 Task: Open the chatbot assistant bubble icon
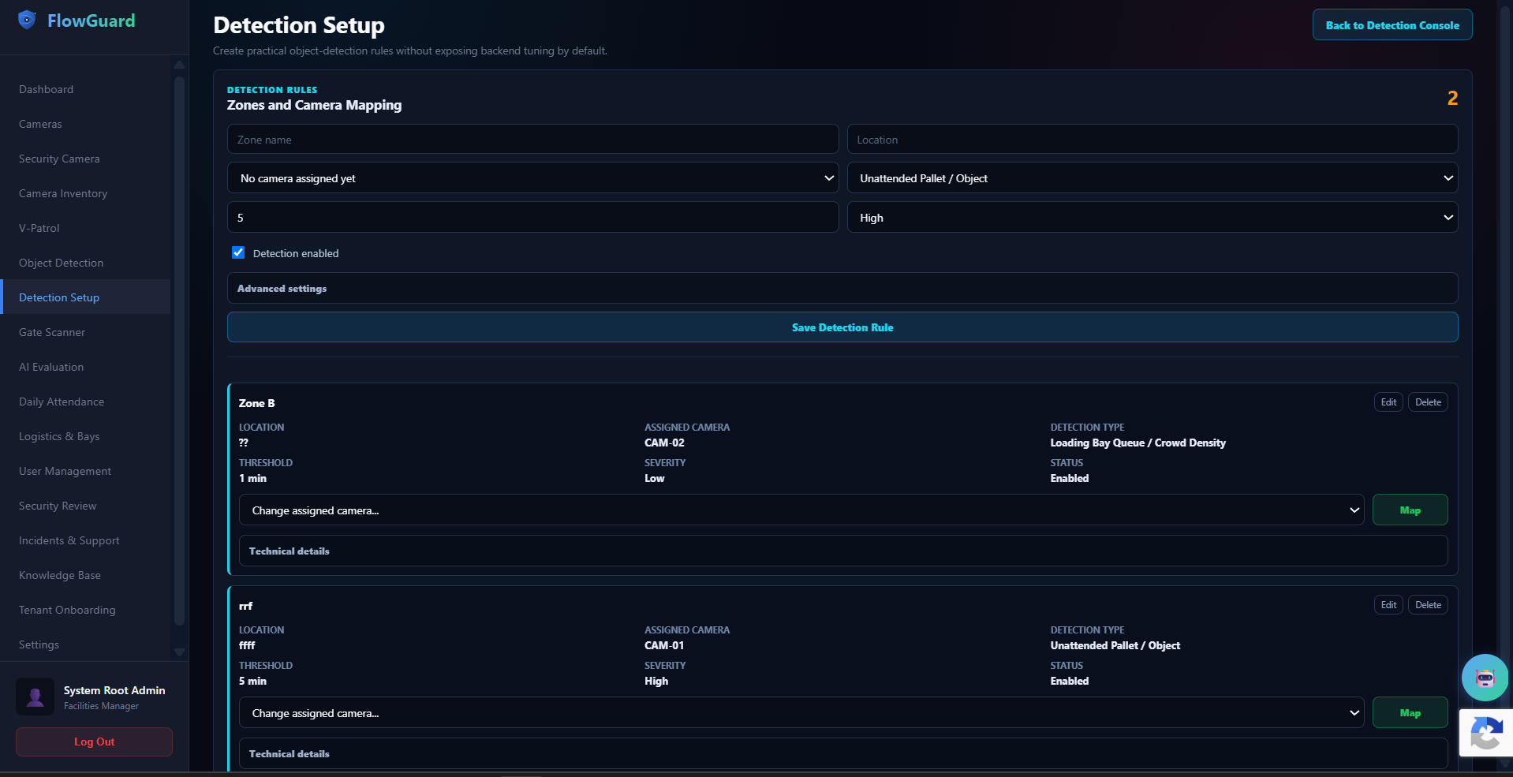[x=1485, y=678]
